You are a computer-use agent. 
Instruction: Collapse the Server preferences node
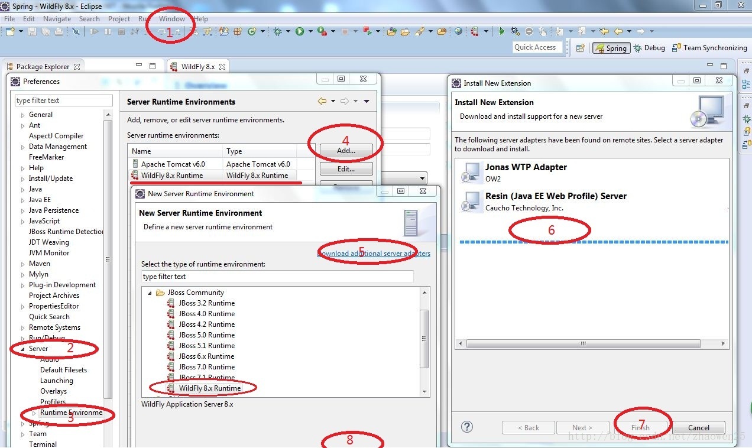click(23, 349)
